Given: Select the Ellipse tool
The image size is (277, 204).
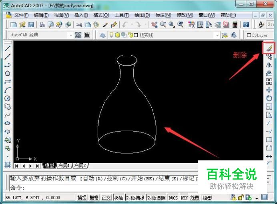Looking at the screenshot, I should coord(8,123).
